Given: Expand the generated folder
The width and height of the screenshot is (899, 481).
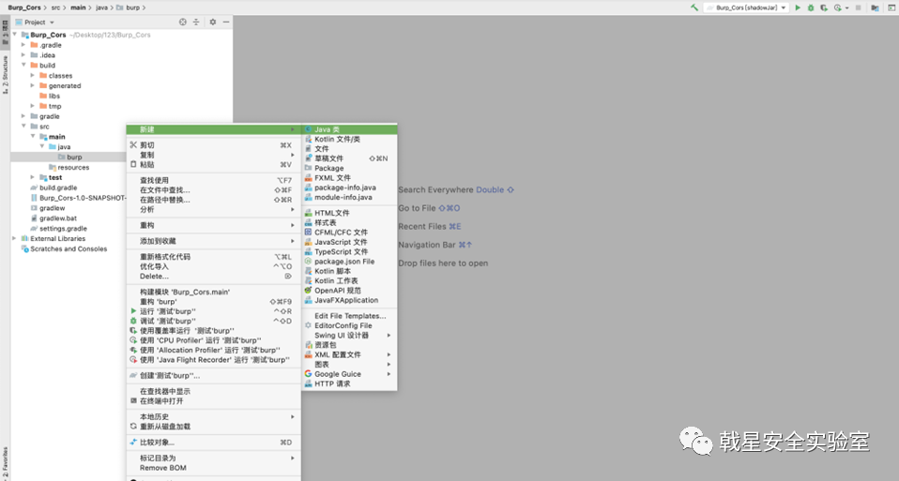Looking at the screenshot, I should tap(33, 85).
